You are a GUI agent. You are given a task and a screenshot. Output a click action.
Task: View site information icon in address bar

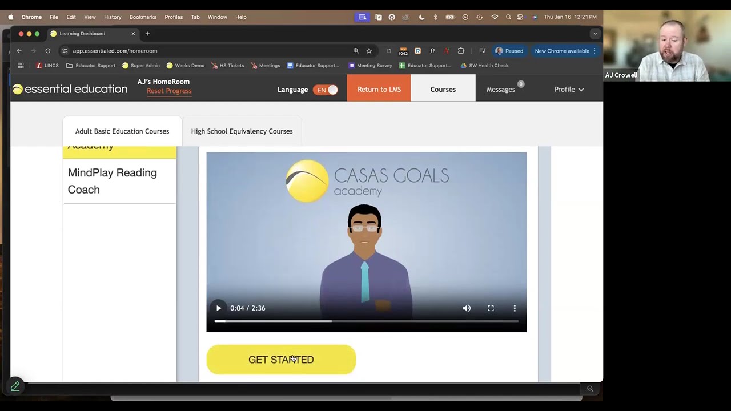pos(65,51)
